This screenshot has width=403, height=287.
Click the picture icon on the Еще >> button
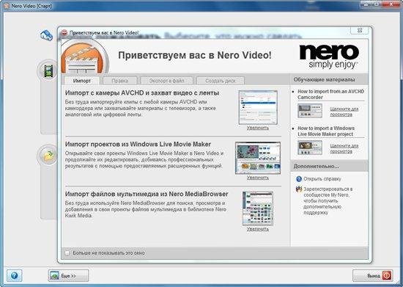pos(54,276)
